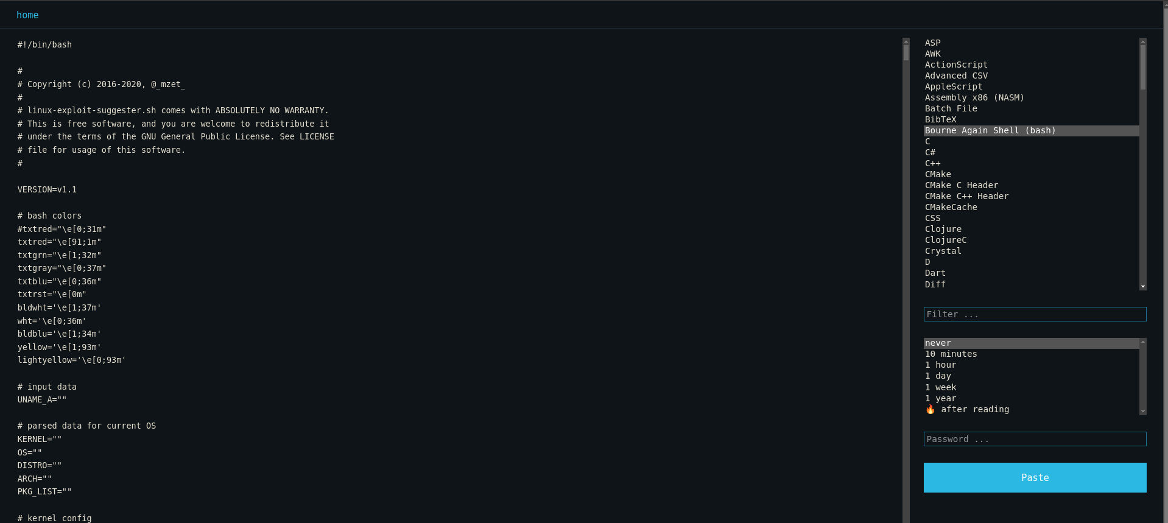Choose 10 minutes expiration
1168x523 pixels.
click(x=951, y=354)
